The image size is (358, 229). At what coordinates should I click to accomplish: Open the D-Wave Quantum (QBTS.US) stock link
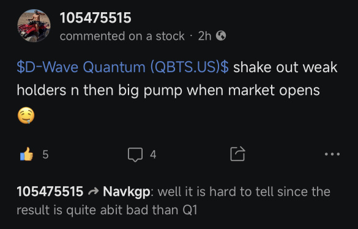point(122,67)
